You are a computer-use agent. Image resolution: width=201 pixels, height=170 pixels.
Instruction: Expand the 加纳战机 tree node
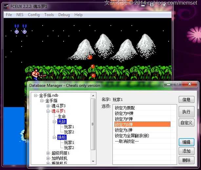(48, 158)
